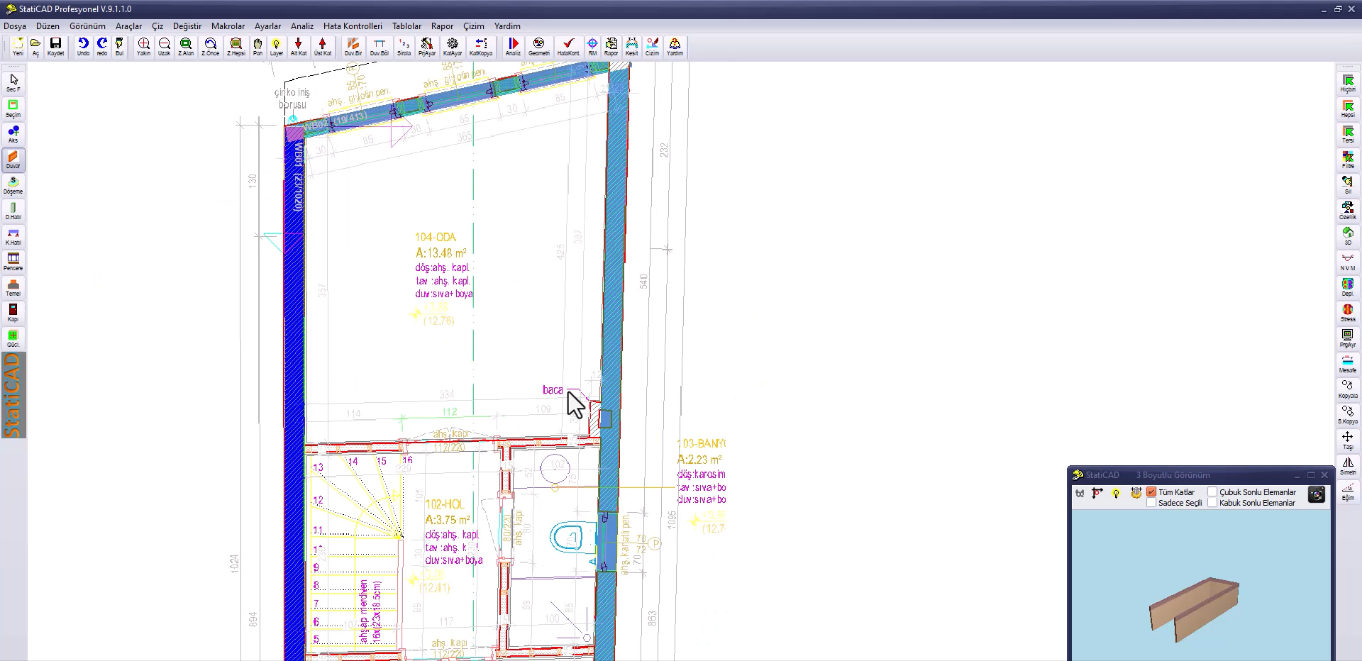Enable the Sadece Seçili checkbox

[1151, 503]
